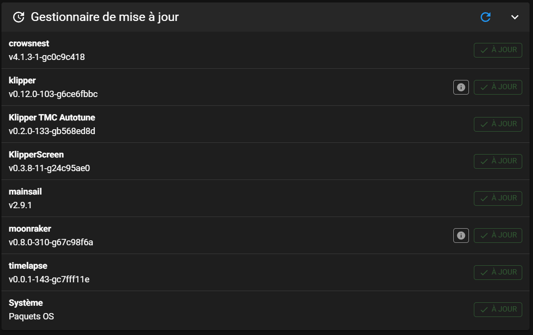Click Système À JOUR button
The image size is (533, 335).
(498, 310)
